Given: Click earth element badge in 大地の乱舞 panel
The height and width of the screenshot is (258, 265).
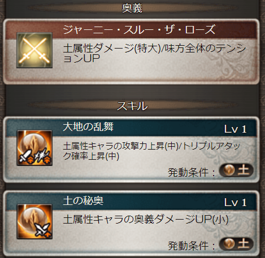Looking at the screenshot, I should click(x=236, y=170).
